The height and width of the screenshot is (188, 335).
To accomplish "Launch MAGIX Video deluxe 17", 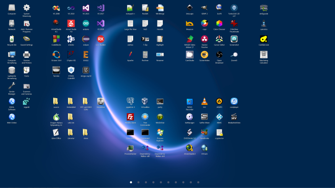I will (190, 39).
